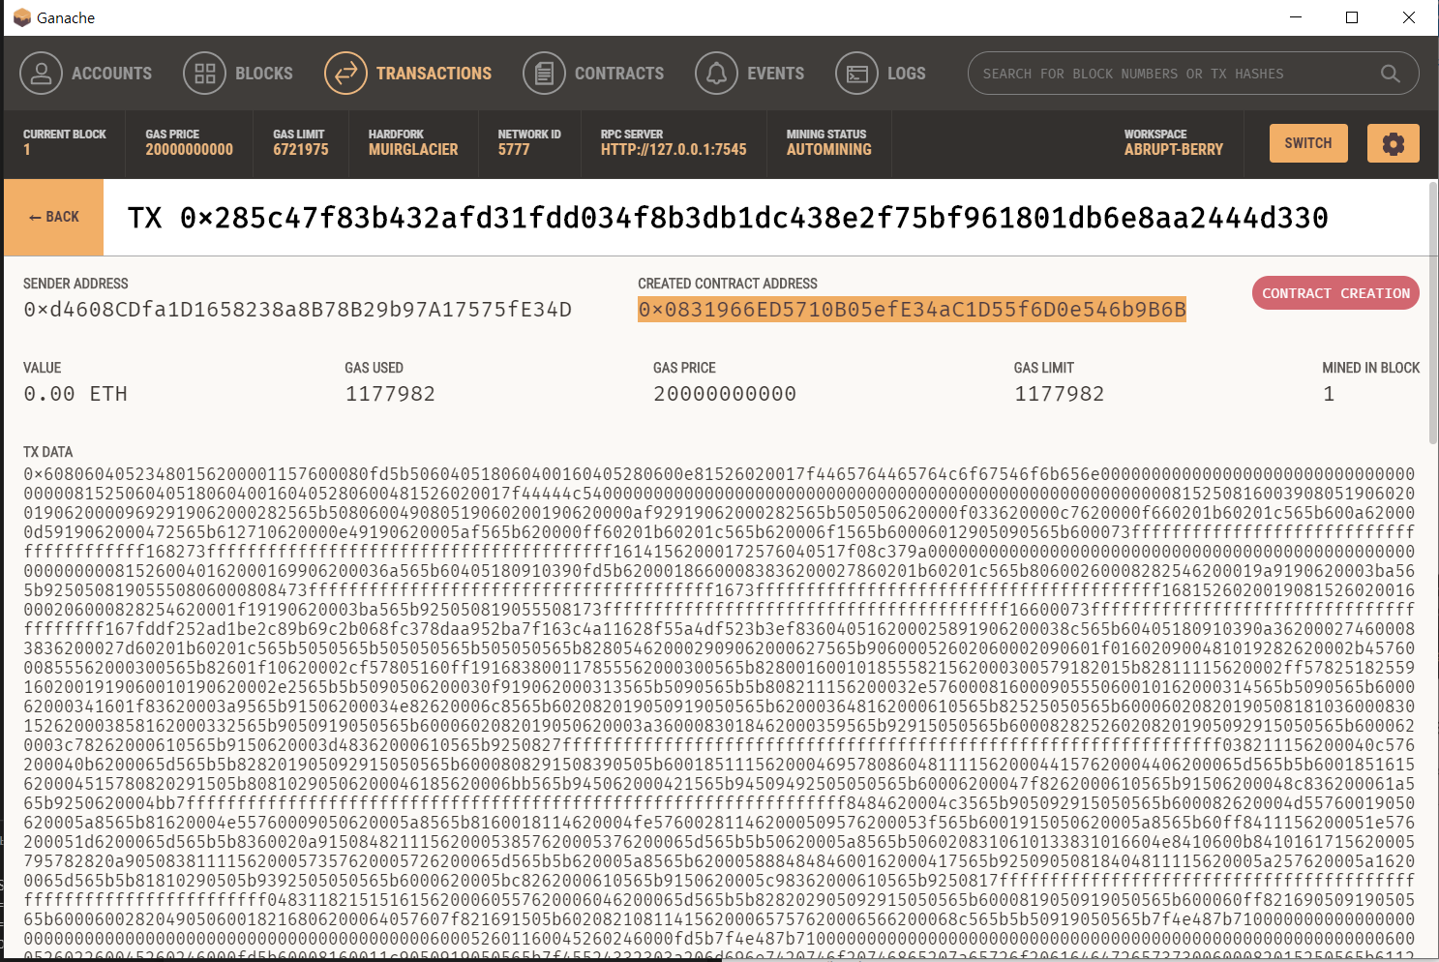Select the Transactions arrows icon
This screenshot has height=962, width=1439.
[x=345, y=74]
